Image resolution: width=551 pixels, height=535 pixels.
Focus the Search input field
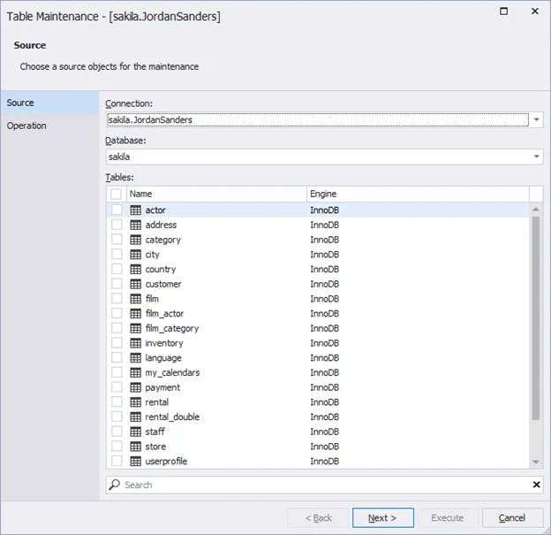tap(325, 485)
